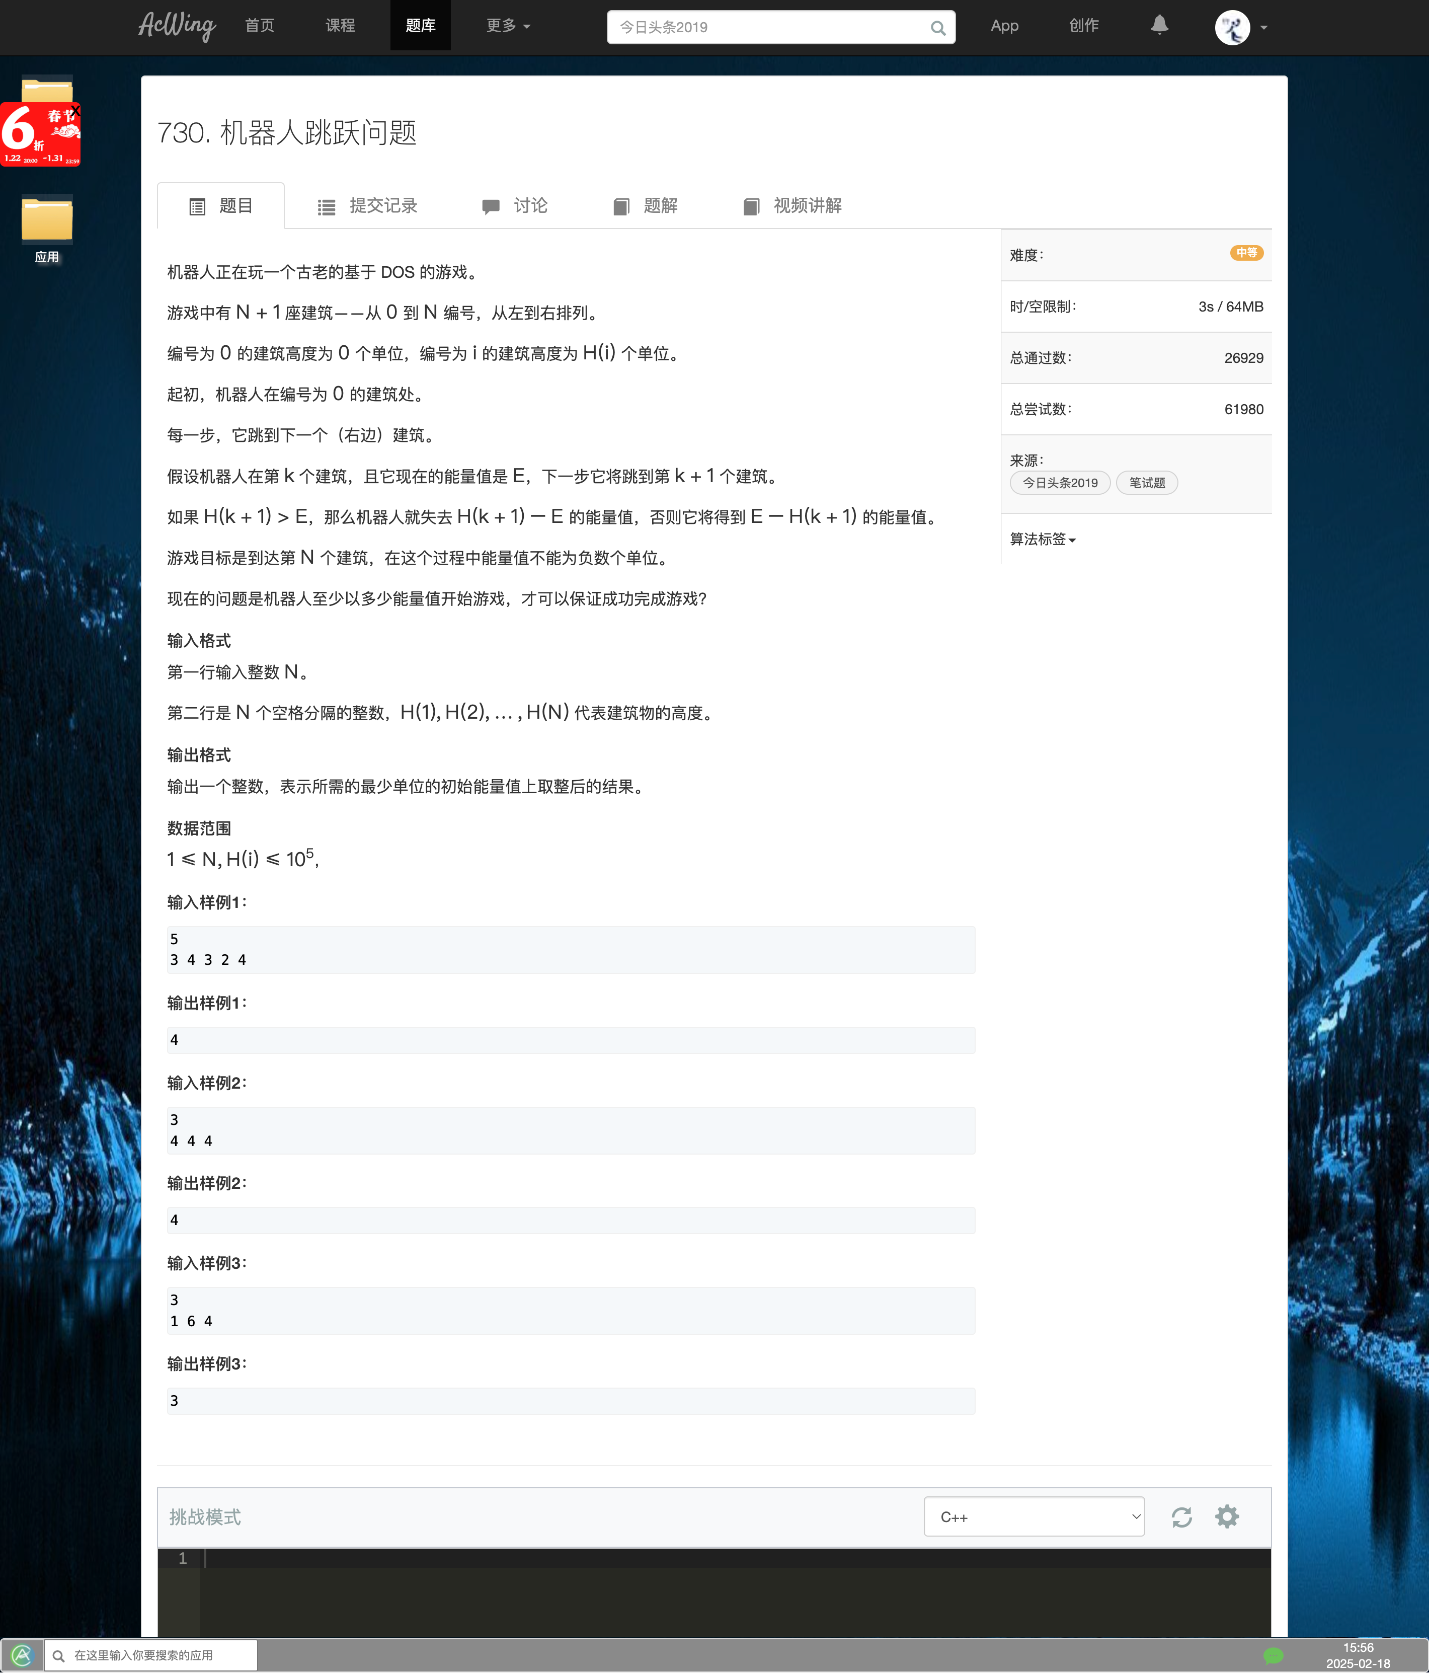Click total passes value 26929
Viewport: 1429px width, 1674px height.
click(x=1243, y=358)
